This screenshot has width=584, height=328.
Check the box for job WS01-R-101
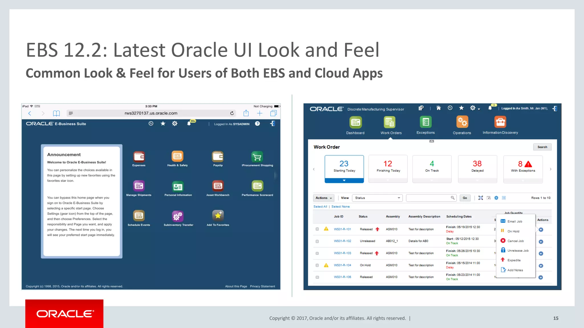(317, 229)
